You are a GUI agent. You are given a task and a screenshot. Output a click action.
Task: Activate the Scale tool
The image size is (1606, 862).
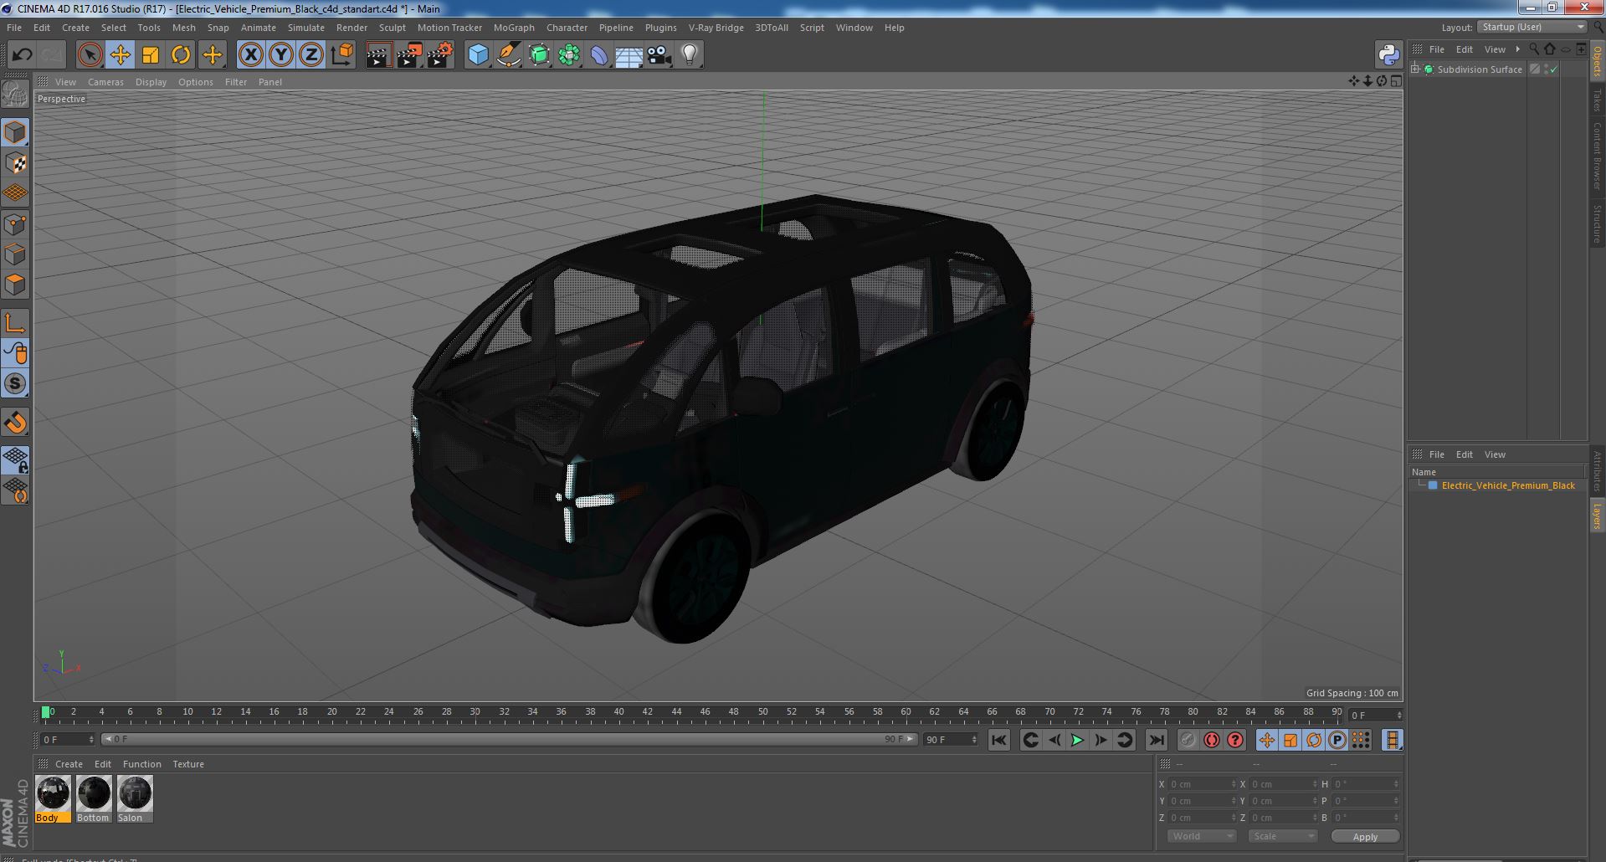(x=151, y=55)
